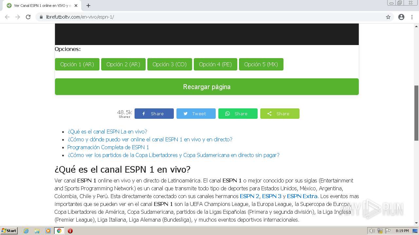419x235 pixels.
Task: Click the 8:19 PM clock
Action: (402, 231)
